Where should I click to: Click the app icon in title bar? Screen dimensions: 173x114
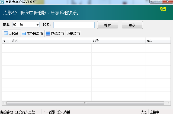click(x=2, y=2)
